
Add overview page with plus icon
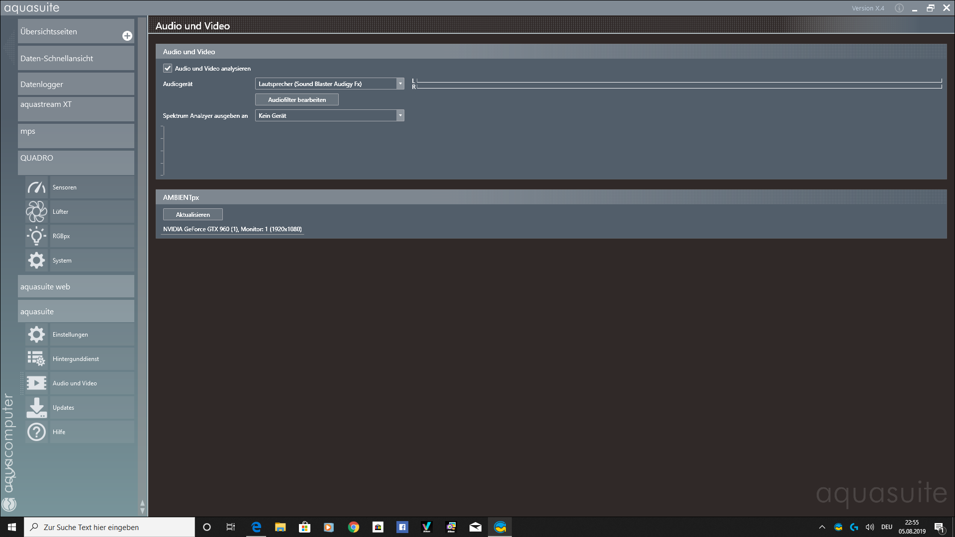pyautogui.click(x=127, y=36)
